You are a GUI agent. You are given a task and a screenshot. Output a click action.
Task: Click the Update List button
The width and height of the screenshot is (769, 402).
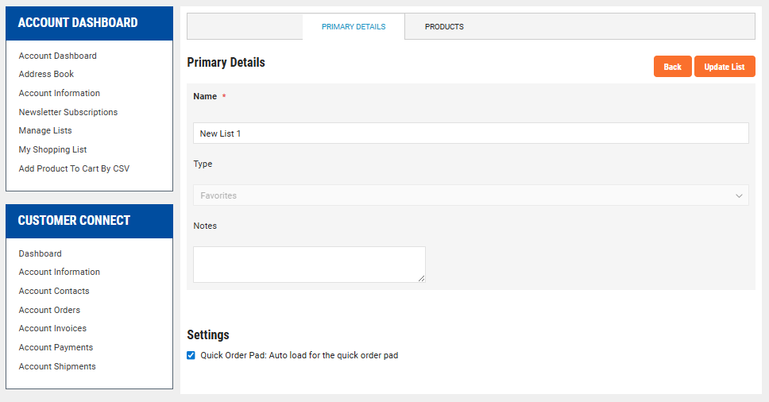tap(725, 67)
